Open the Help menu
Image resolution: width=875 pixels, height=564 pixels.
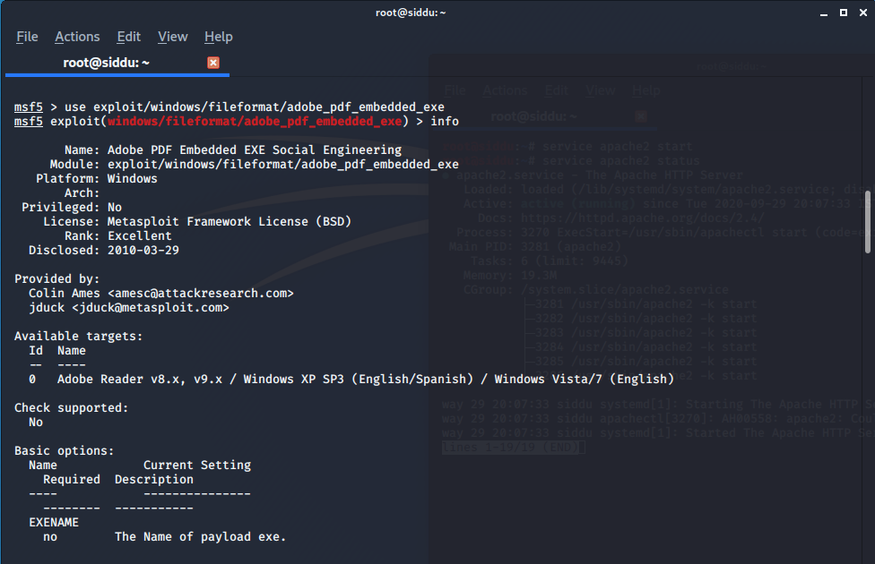click(x=218, y=37)
